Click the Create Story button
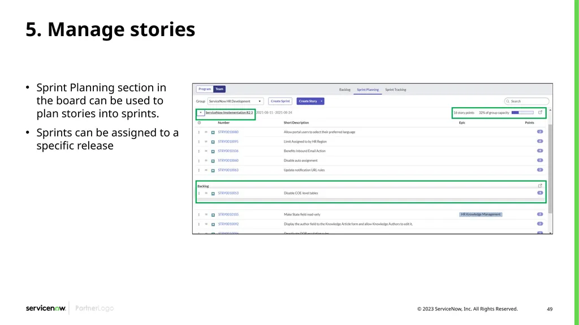 (308, 102)
